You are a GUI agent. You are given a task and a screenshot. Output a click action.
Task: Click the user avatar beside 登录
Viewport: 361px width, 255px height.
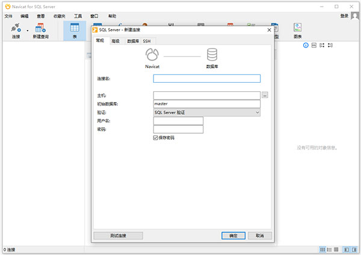(355, 16)
